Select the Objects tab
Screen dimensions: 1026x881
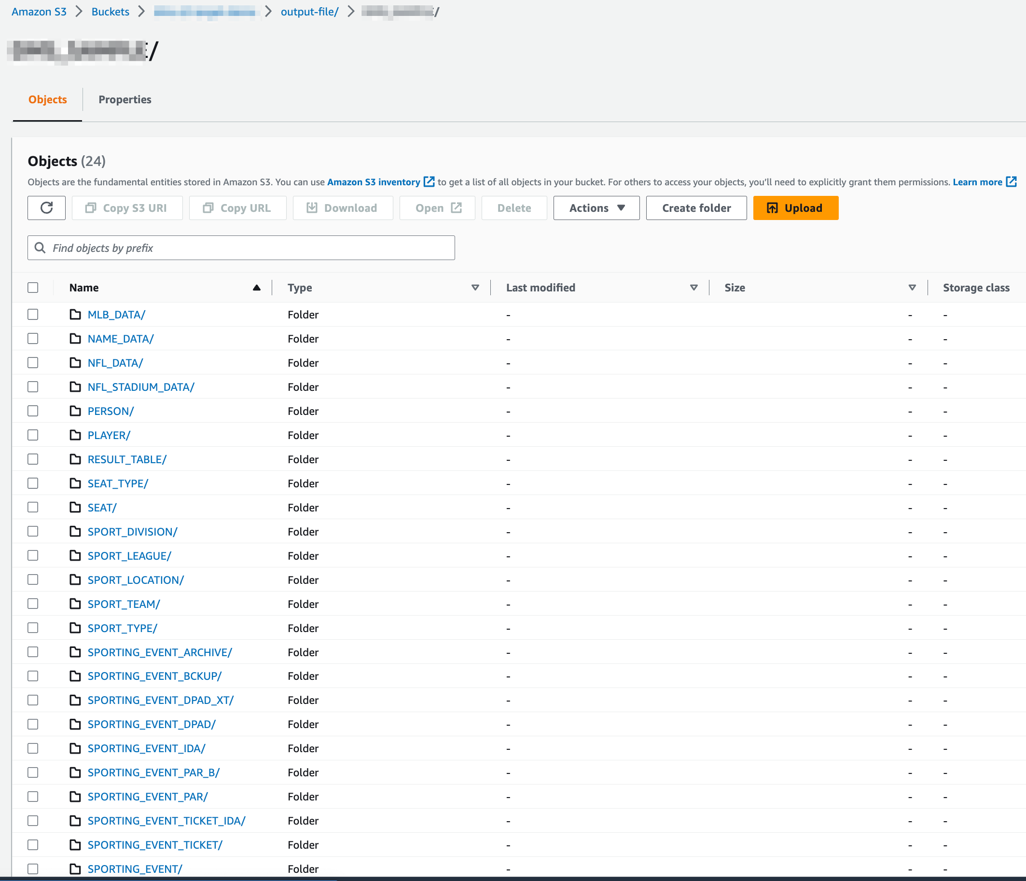click(48, 99)
